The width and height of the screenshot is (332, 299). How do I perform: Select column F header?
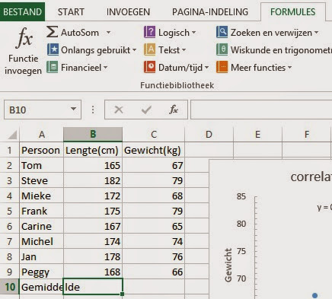click(307, 135)
